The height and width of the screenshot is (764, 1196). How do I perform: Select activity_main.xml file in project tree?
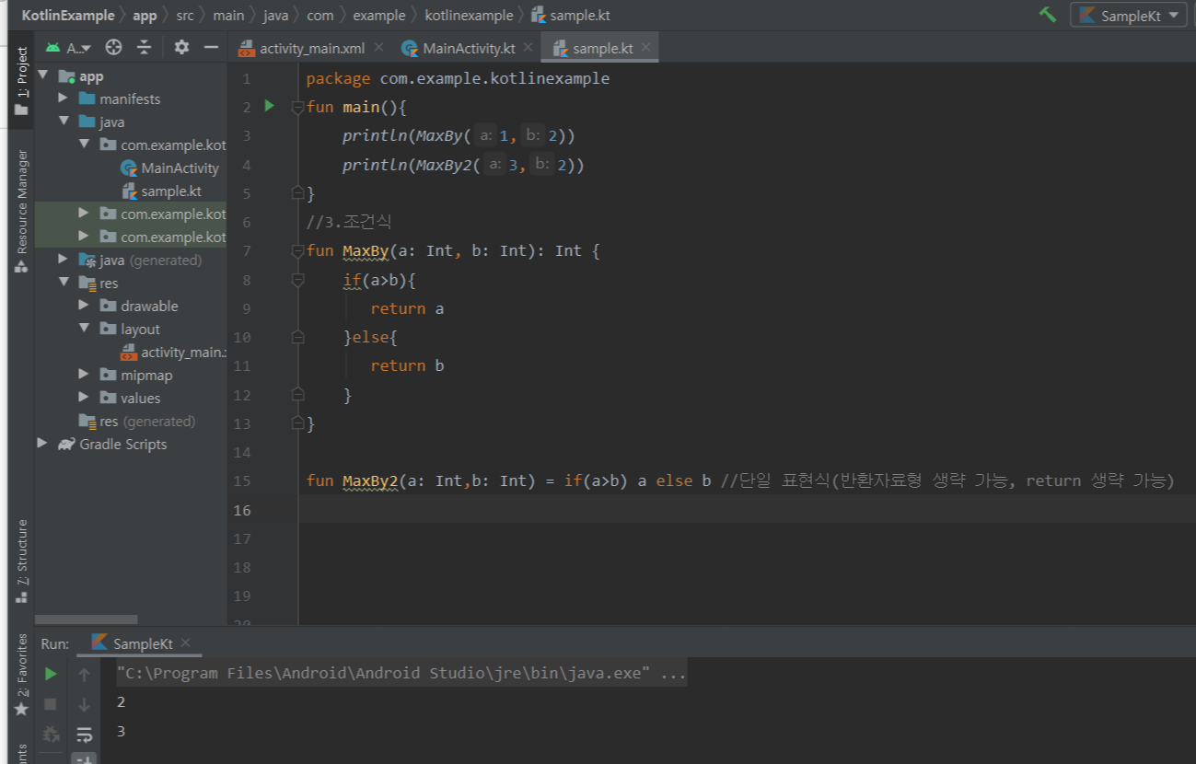click(x=173, y=353)
